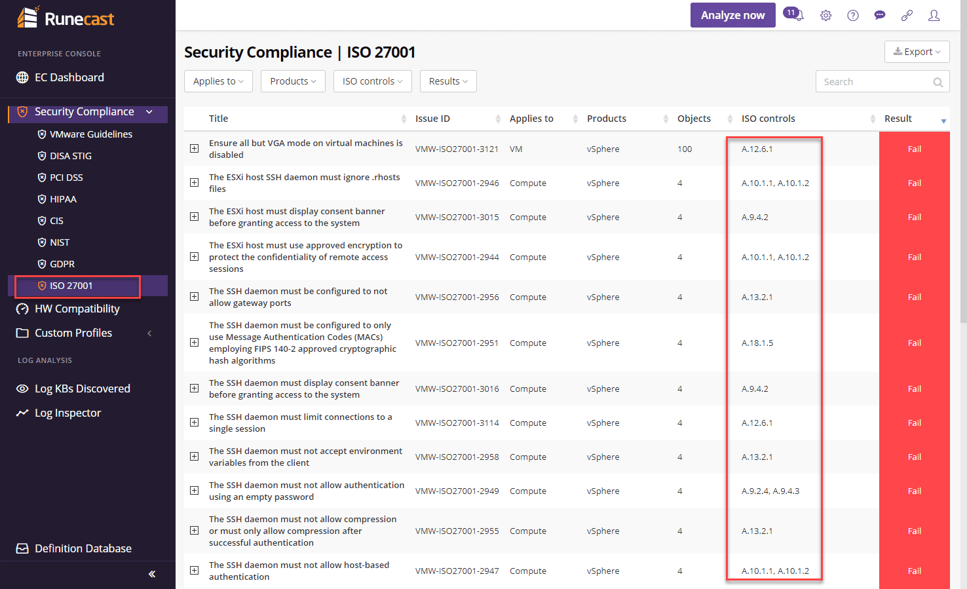Open Log KBs Discovered
The image size is (967, 589).
coord(83,389)
